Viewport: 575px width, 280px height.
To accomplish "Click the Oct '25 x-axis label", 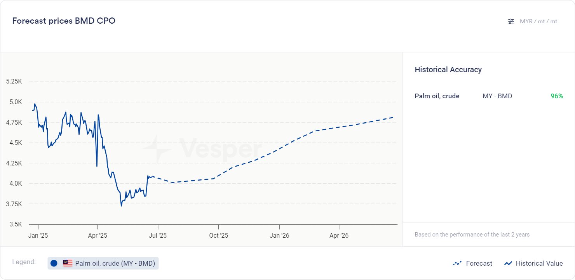I will coord(219,235).
